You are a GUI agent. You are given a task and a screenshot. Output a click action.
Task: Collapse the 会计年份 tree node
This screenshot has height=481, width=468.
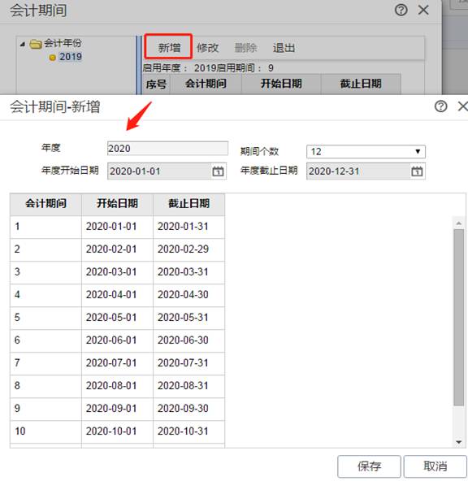tap(23, 44)
